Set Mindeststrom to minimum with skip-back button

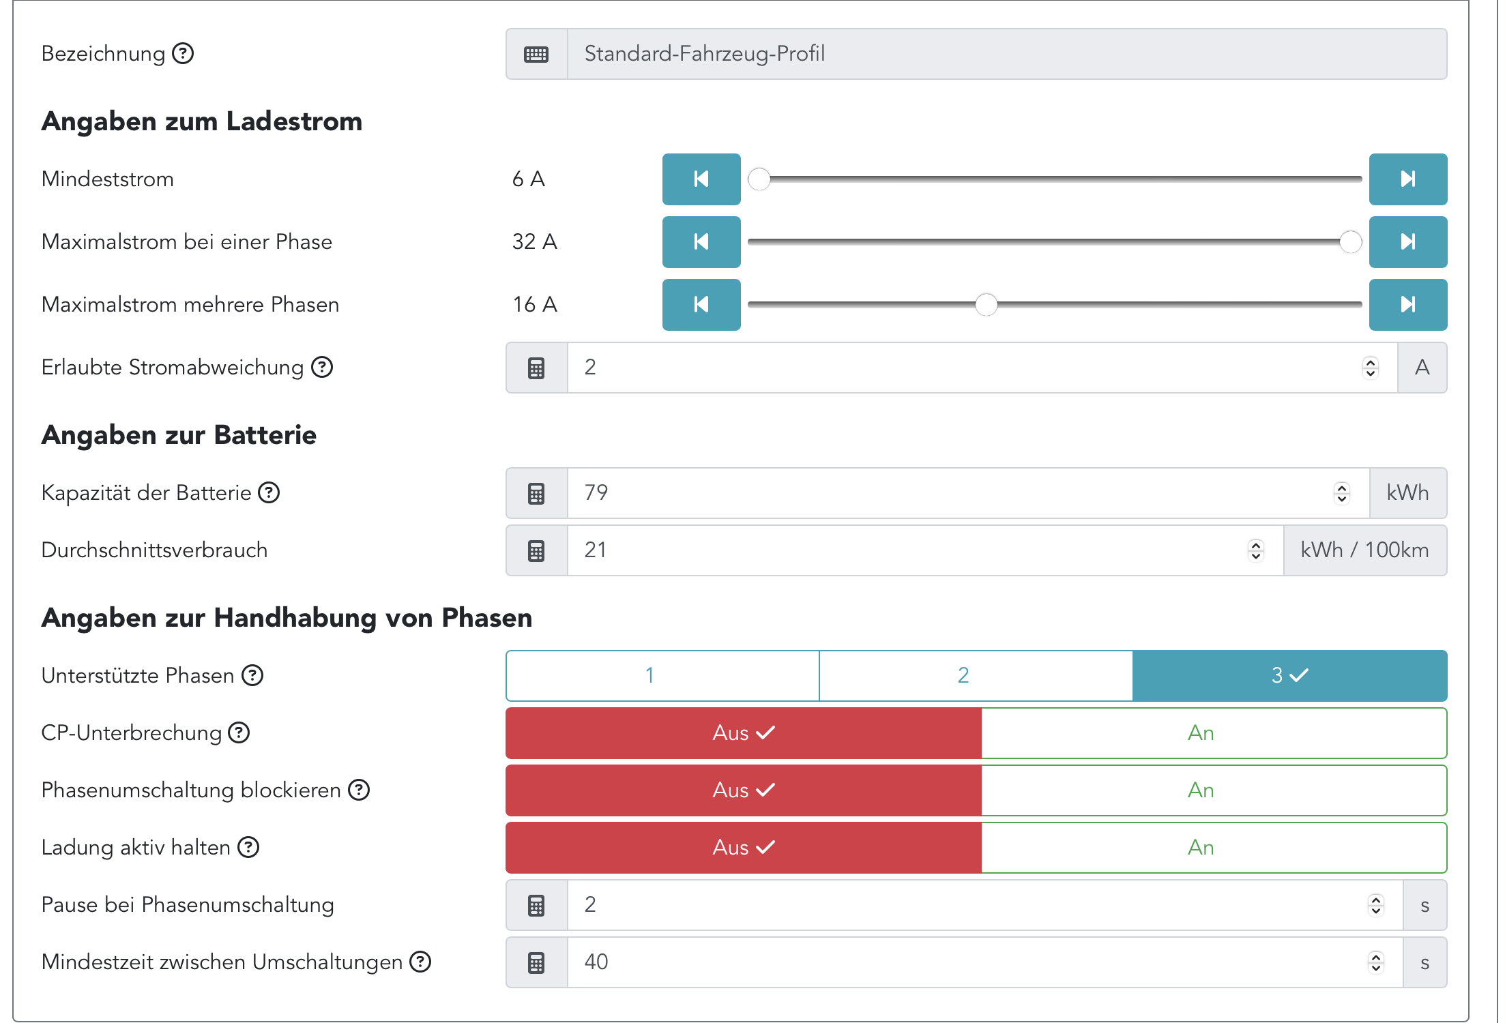tap(701, 179)
